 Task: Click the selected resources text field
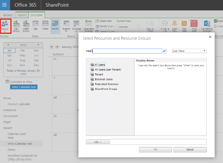click(x=158, y=142)
